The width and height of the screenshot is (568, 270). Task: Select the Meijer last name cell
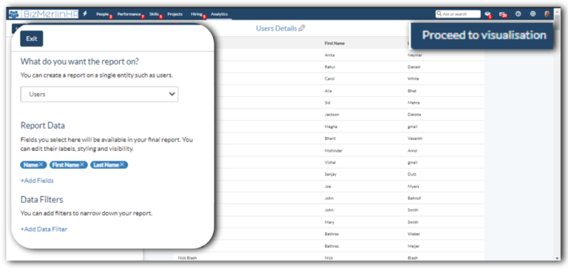413,246
